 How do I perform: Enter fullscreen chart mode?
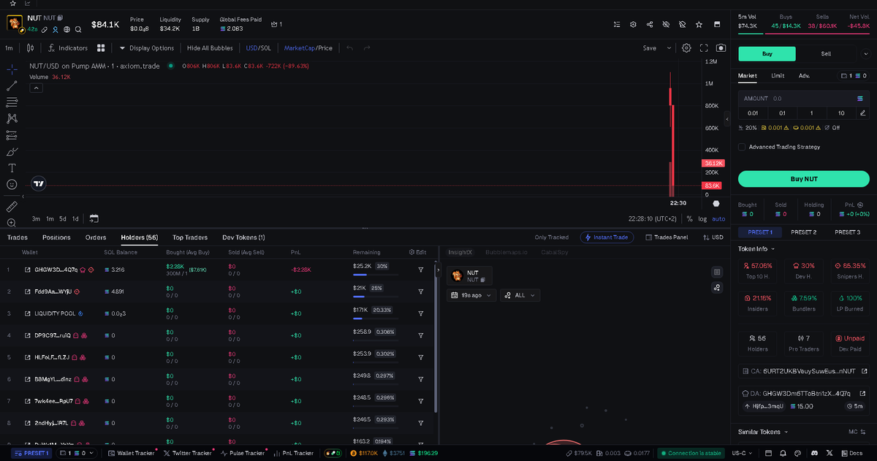click(x=705, y=48)
